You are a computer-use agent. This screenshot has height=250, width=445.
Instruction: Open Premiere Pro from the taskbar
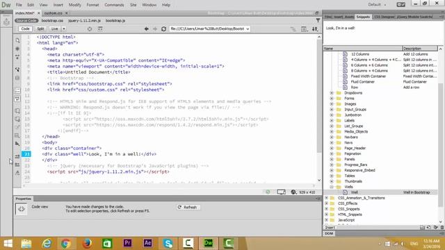click(x=127, y=244)
